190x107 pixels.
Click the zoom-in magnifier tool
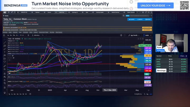[x=5, y=70]
